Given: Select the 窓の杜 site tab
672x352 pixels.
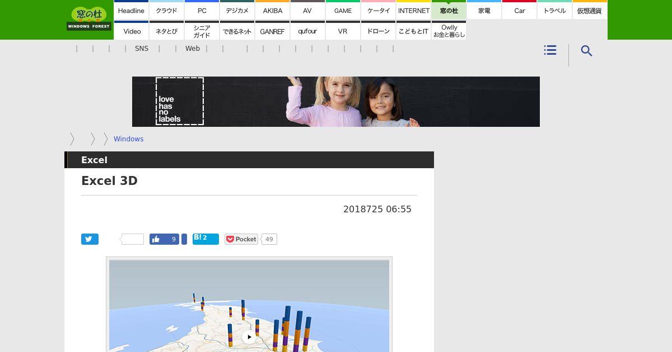Looking at the screenshot, I should click(x=449, y=10).
